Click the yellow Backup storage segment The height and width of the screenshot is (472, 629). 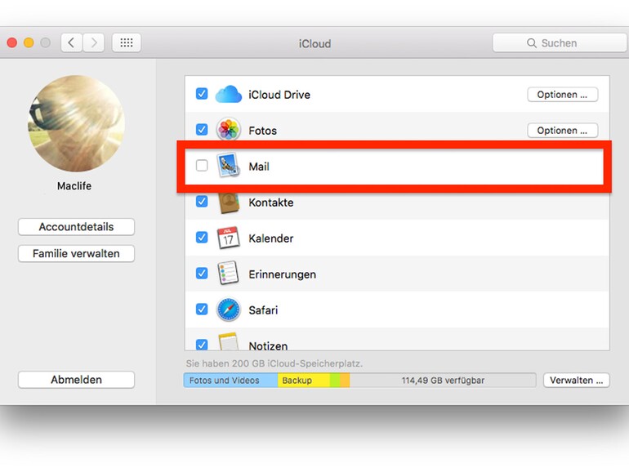click(304, 381)
